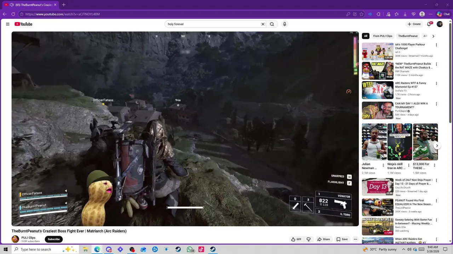Click the browser address bar URL
This screenshot has width=453, height=254.
[x=63, y=14]
